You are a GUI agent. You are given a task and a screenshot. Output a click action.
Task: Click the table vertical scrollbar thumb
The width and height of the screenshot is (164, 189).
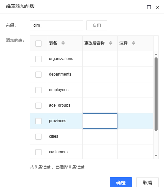pyautogui.click(x=156, y=94)
